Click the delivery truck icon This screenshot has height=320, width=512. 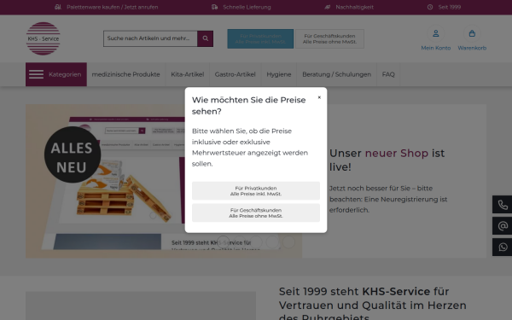pos(214,7)
